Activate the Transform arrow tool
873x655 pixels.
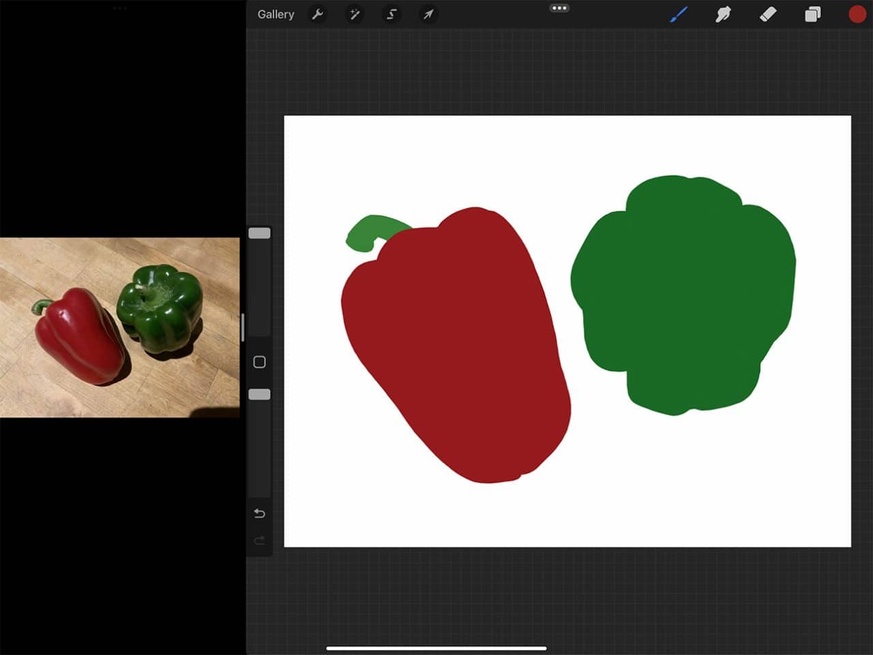click(x=428, y=14)
